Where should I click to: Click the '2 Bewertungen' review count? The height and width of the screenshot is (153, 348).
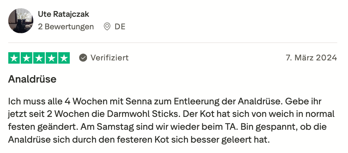pyautogui.click(x=66, y=26)
